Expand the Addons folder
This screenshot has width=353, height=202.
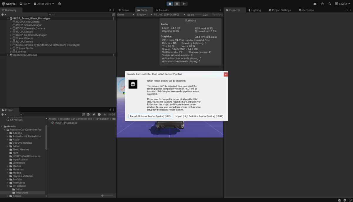tap(8, 133)
